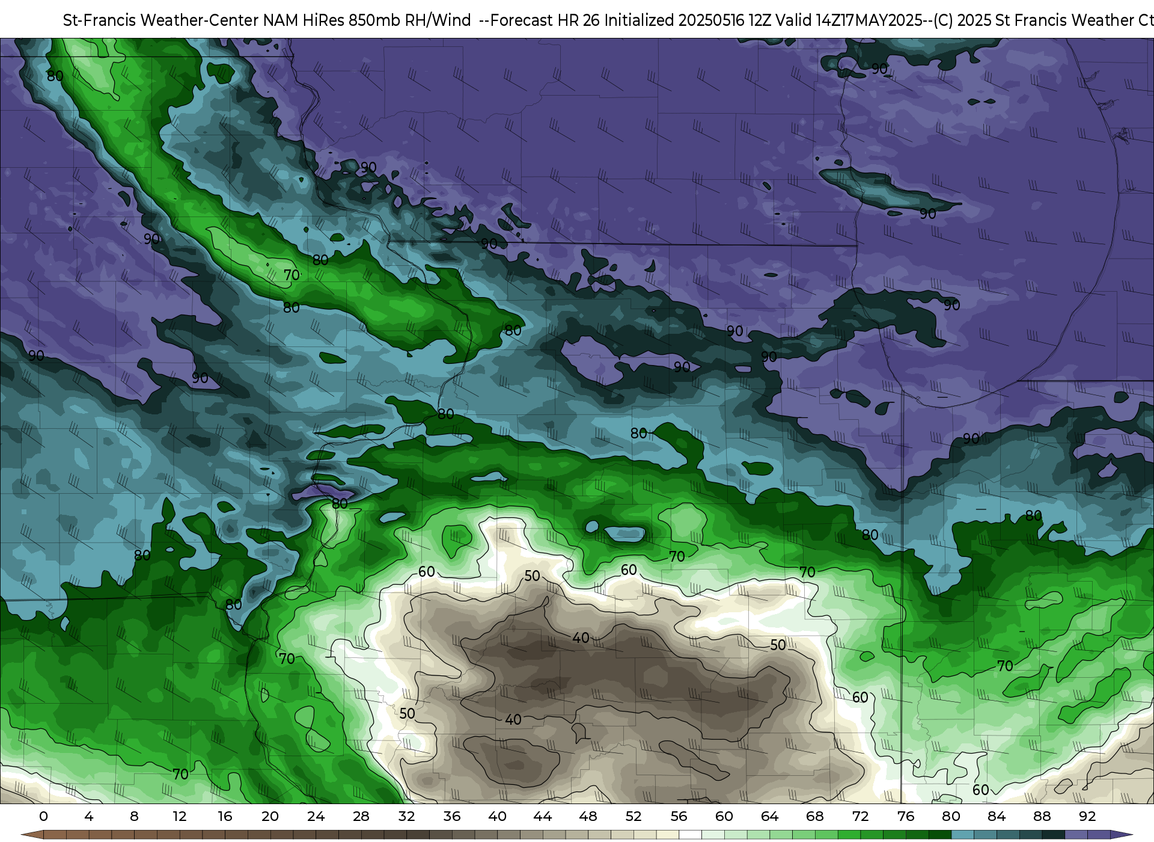Click colorbar tick label 28
The height and width of the screenshot is (842, 1154).
tap(361, 816)
